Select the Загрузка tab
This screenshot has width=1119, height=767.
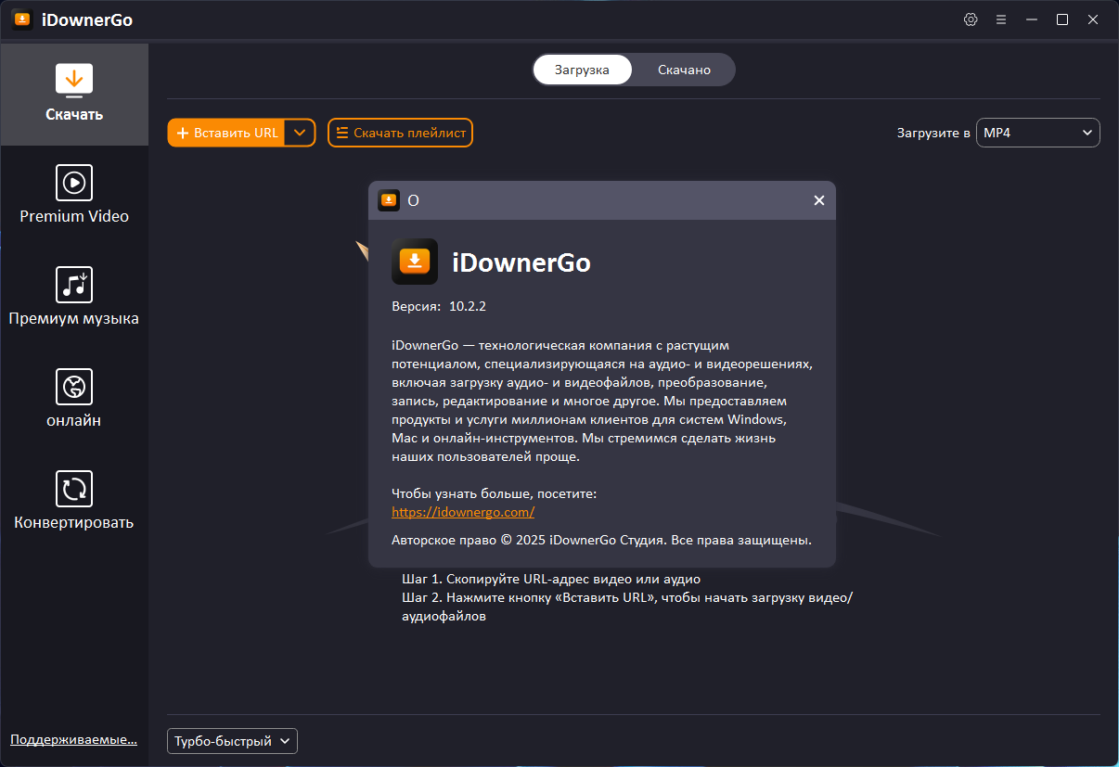click(x=582, y=69)
